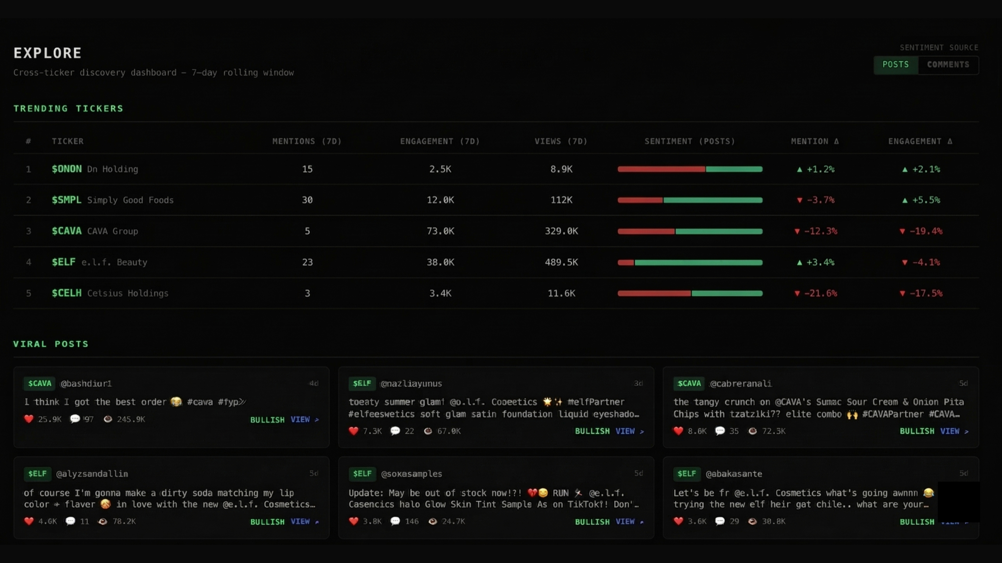
Task: Click the $CAVA tag on @cabreranali post
Action: point(689,384)
